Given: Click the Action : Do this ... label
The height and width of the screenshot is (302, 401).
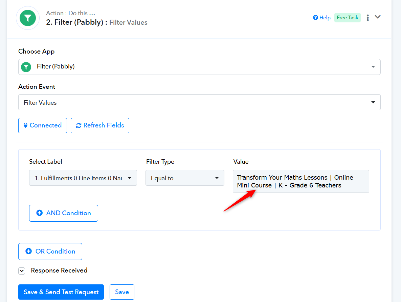Looking at the screenshot, I should click(x=70, y=13).
